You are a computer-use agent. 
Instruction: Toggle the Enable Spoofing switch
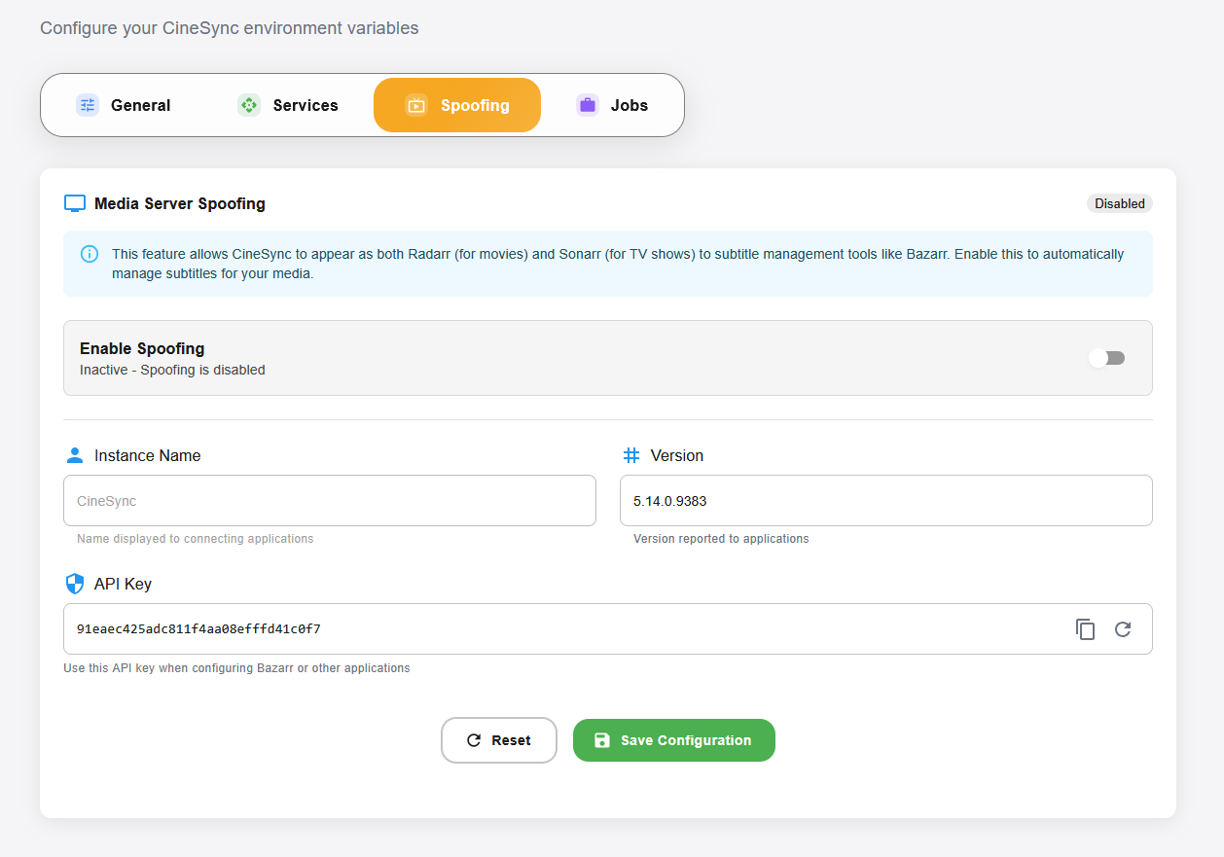click(x=1106, y=358)
